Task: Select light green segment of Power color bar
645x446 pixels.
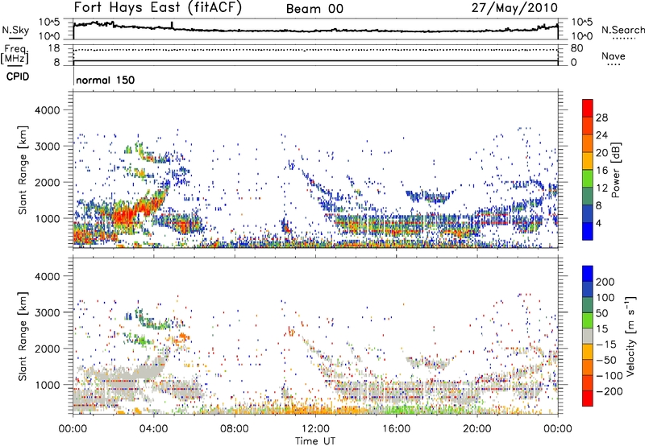Action: tap(588, 179)
